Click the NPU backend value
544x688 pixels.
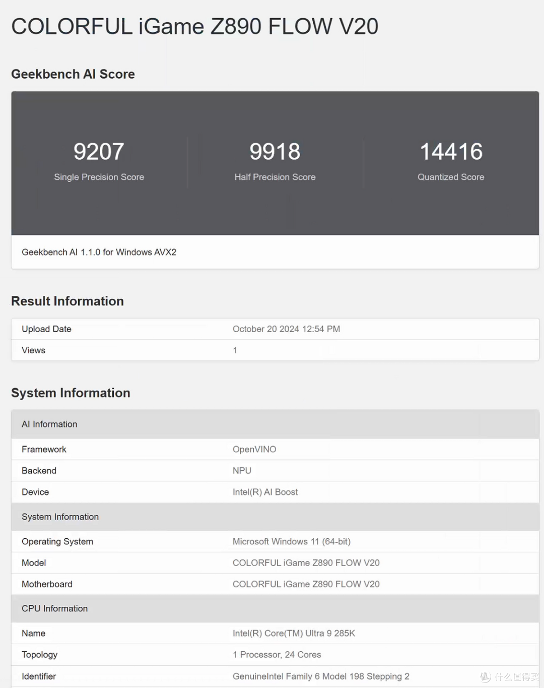tap(242, 471)
